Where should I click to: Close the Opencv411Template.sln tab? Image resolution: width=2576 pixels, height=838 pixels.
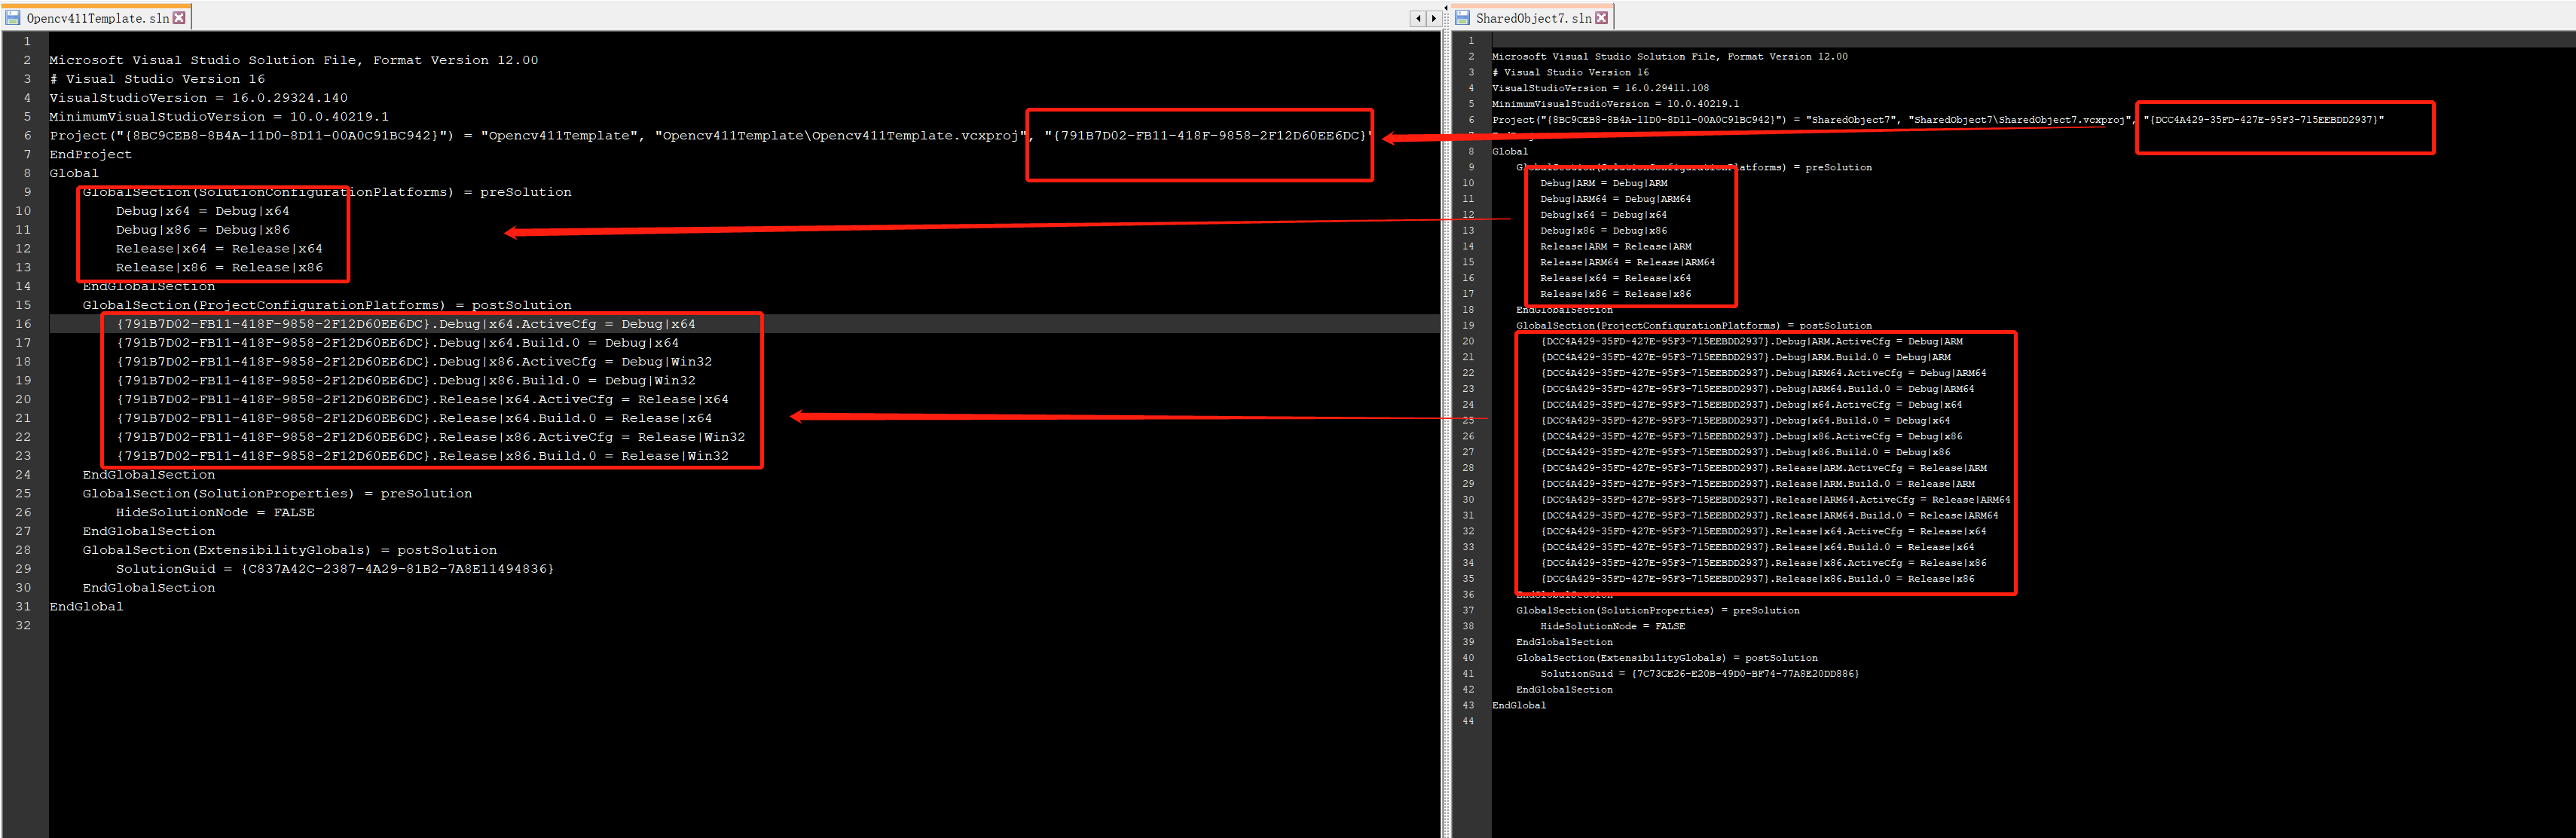(179, 18)
